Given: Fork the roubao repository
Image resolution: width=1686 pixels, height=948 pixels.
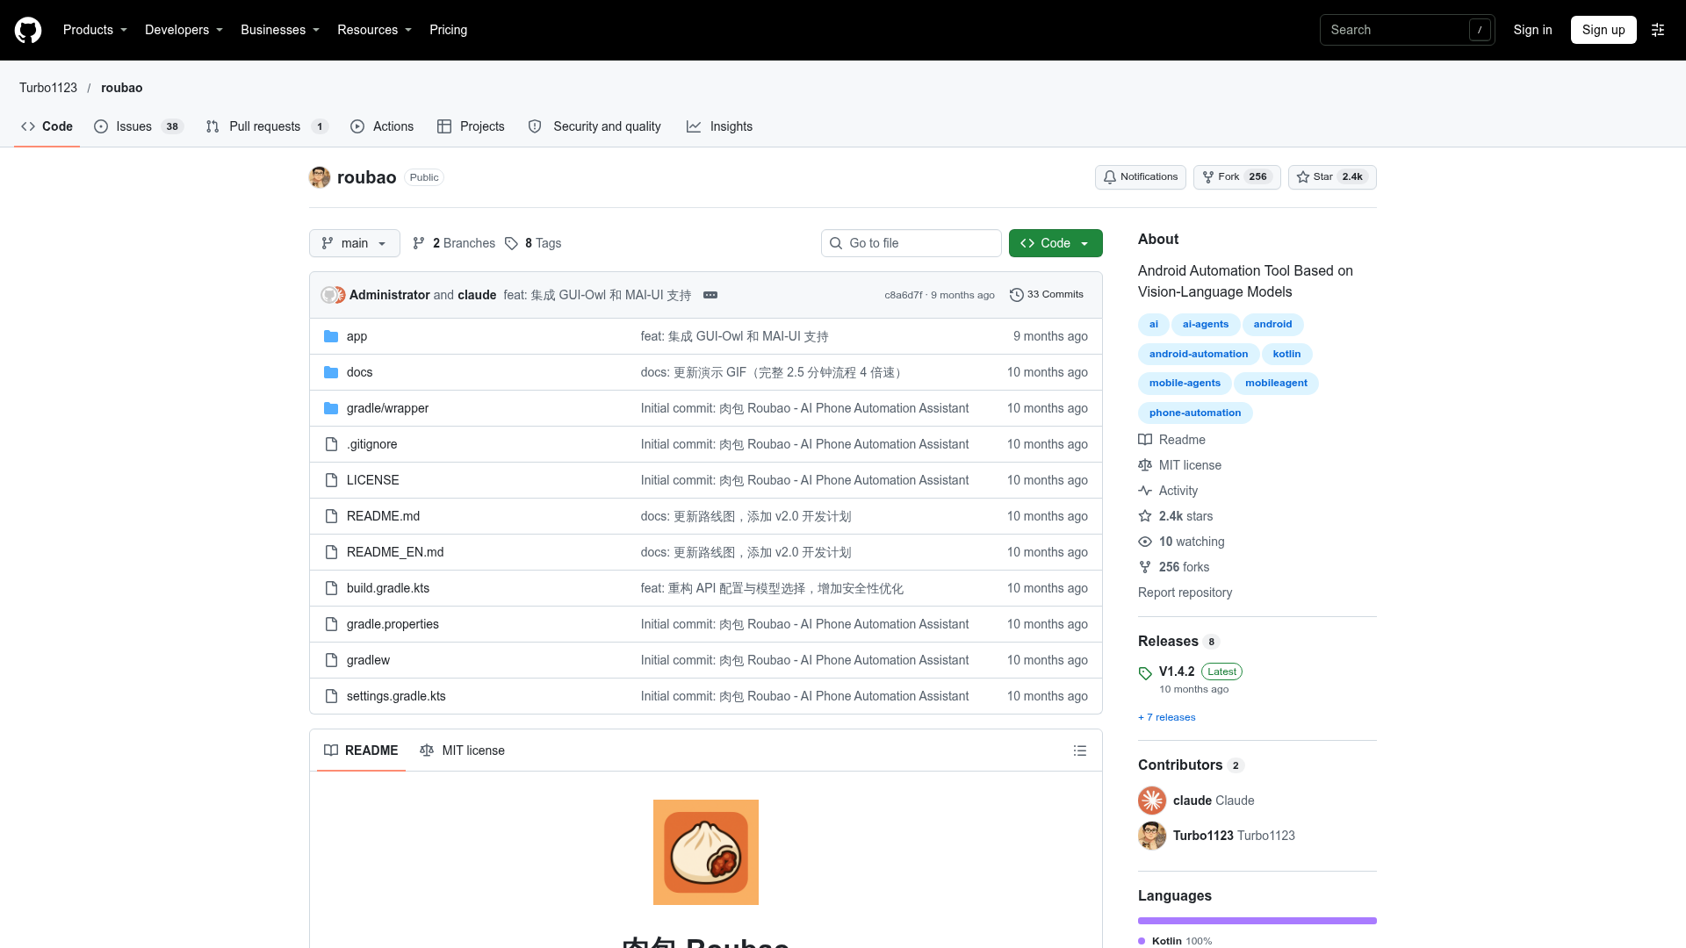Looking at the screenshot, I should point(1236,177).
